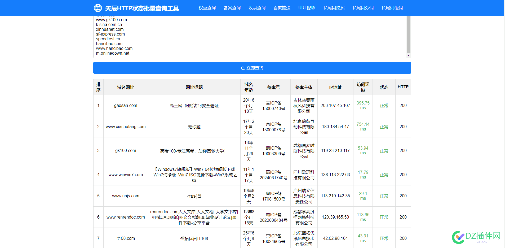Viewport: 505px width, 248px height.
Task: Click the 粤ICP备17081500号 record number
Action: pyautogui.click(x=274, y=196)
